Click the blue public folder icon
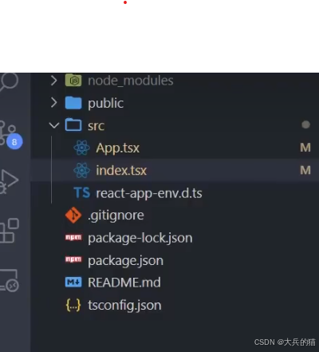The width and height of the screenshot is (319, 352). click(x=73, y=103)
